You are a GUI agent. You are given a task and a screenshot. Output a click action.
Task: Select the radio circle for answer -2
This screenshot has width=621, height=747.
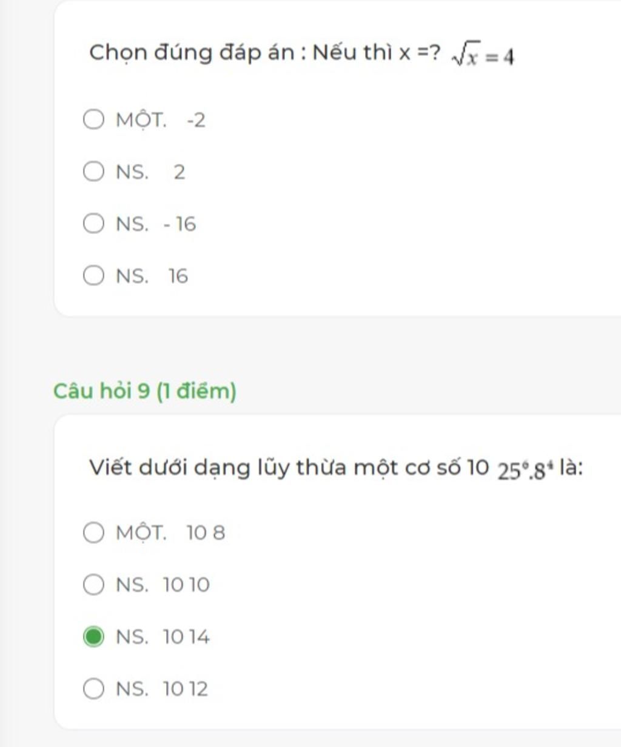[x=93, y=120]
